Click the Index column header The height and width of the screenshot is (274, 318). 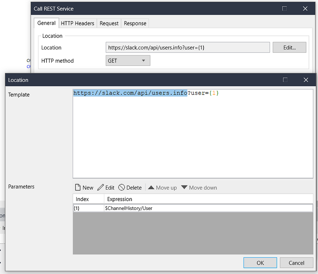click(x=88, y=199)
